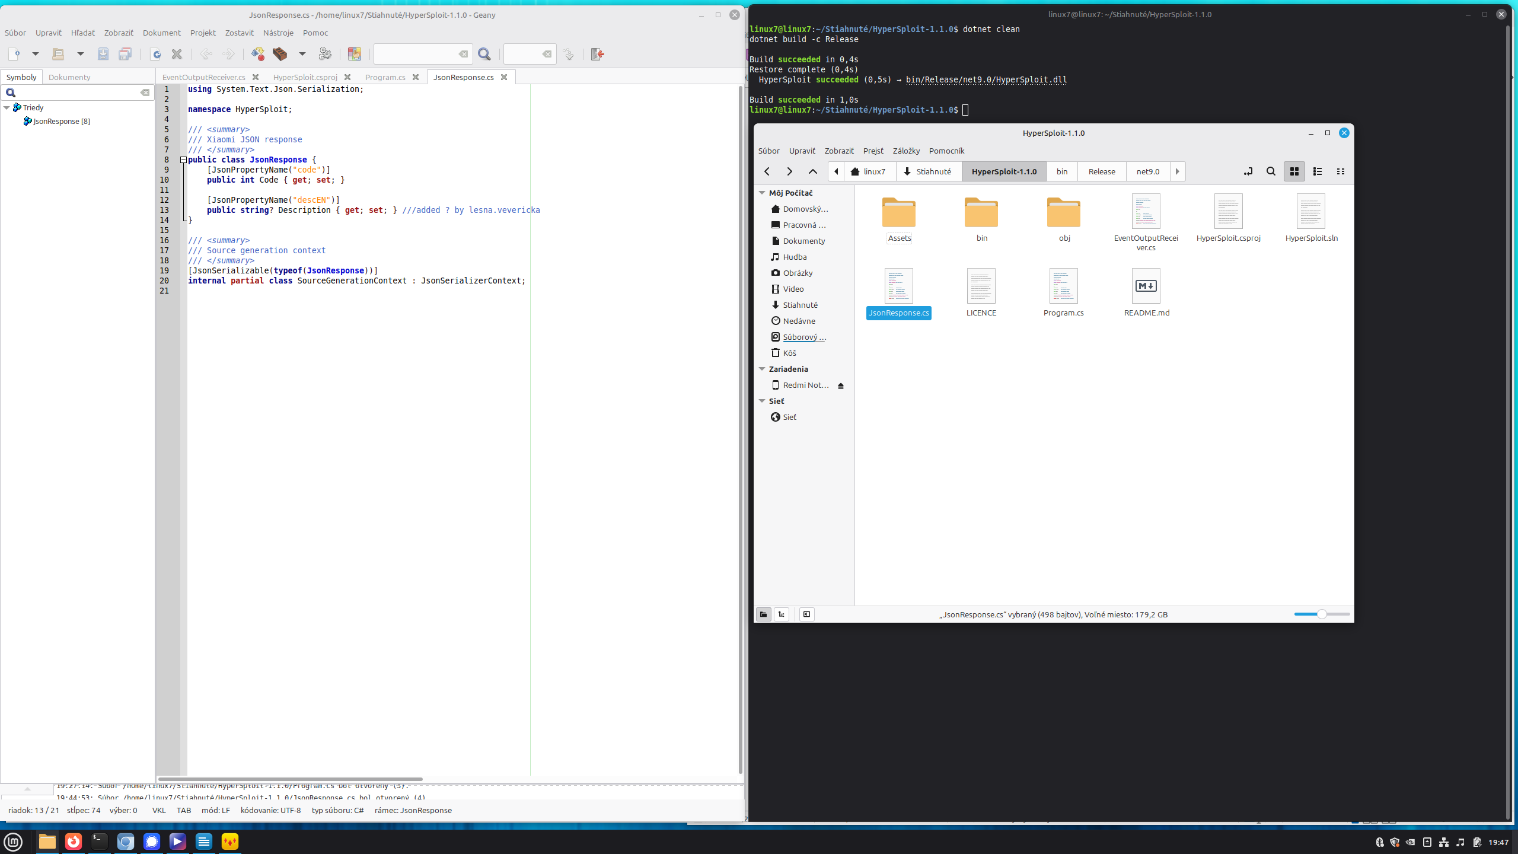The width and height of the screenshot is (1518, 854).
Task: Go up one folder in file manager
Action: pyautogui.click(x=813, y=171)
